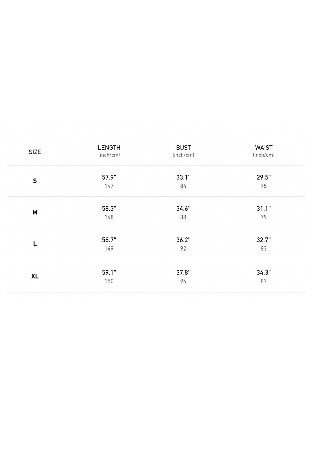Select the S size row label
The width and height of the screenshot is (313, 469).
(x=35, y=181)
